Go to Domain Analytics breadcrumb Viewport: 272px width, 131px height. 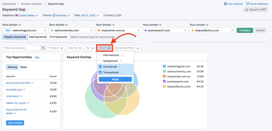(x=32, y=4)
